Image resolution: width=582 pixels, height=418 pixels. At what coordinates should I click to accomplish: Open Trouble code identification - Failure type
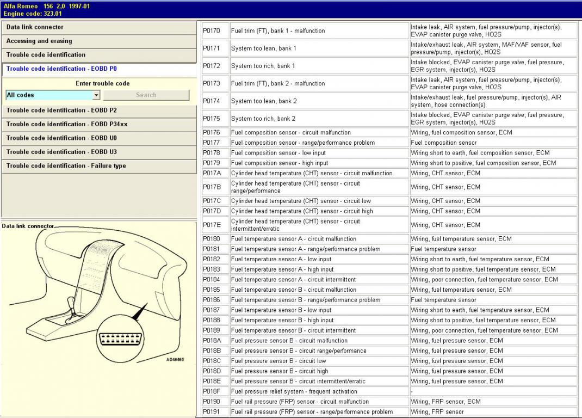click(98, 166)
